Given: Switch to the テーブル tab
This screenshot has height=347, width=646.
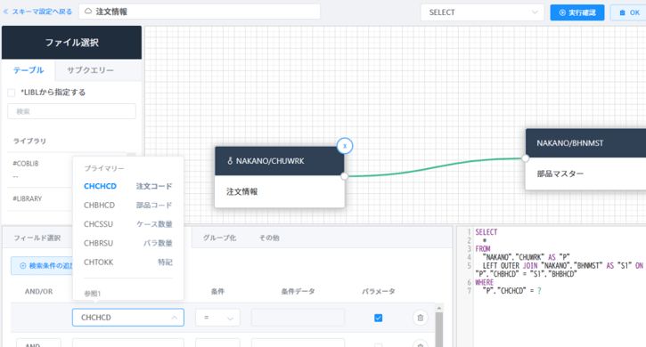Looking at the screenshot, I should 28,70.
